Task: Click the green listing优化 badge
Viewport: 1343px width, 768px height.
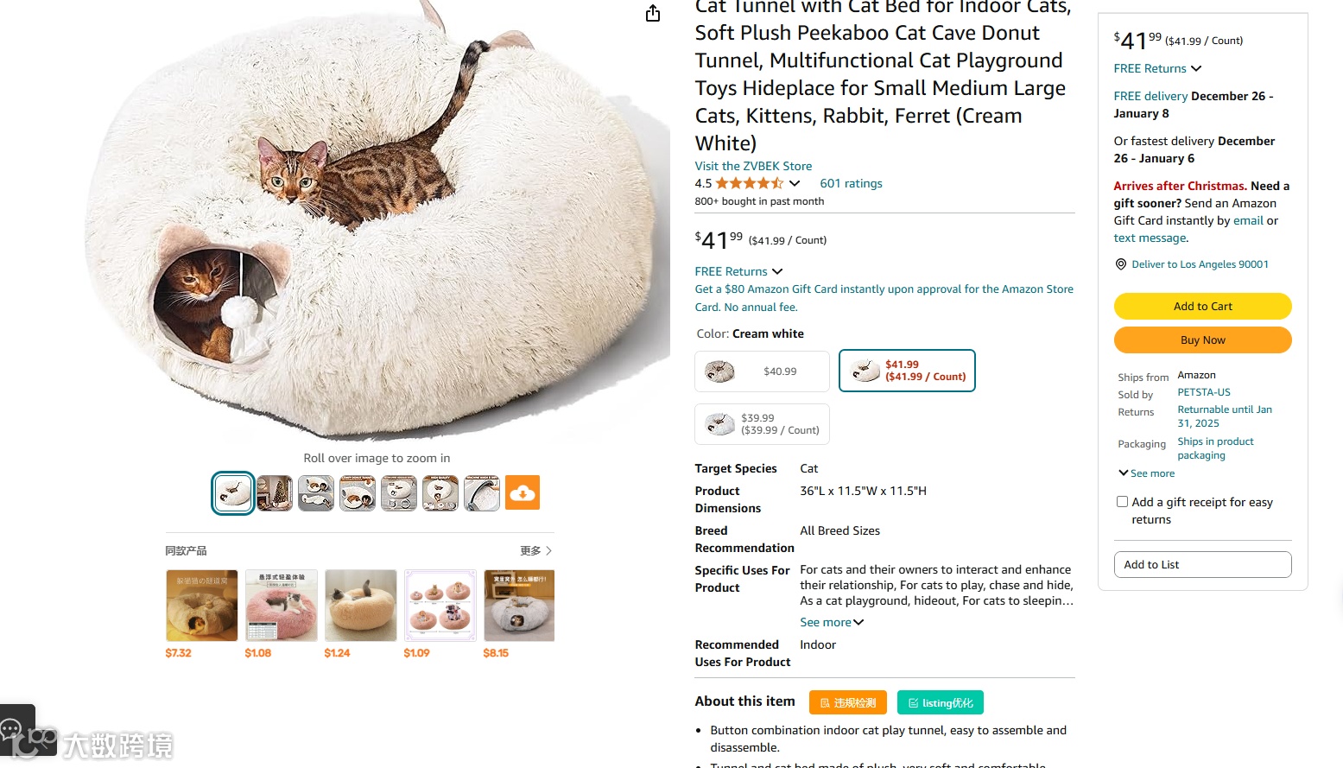Action: pos(941,702)
